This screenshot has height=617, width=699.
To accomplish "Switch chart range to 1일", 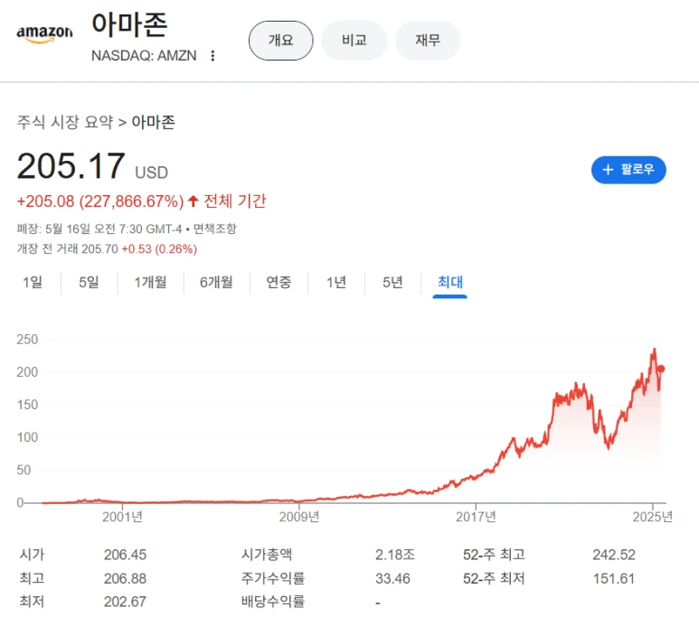I will point(33,282).
